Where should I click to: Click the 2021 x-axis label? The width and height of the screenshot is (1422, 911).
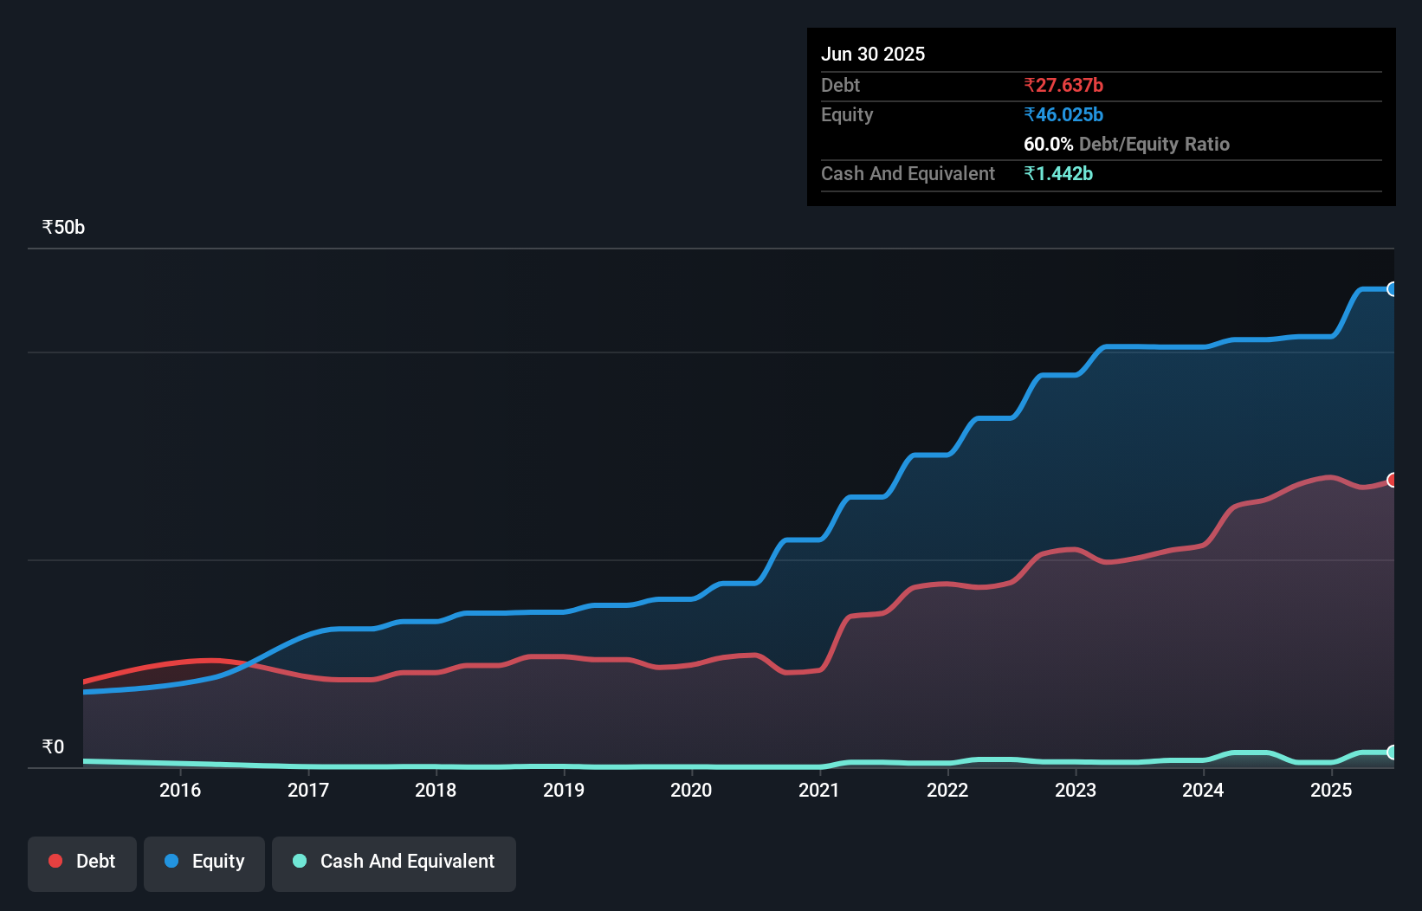click(819, 790)
